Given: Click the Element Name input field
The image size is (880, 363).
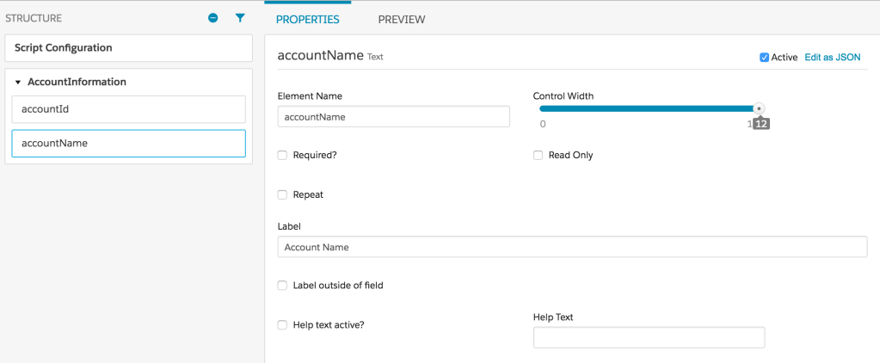Looking at the screenshot, I should click(393, 117).
